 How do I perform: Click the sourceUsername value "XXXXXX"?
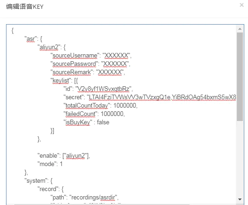point(117,56)
